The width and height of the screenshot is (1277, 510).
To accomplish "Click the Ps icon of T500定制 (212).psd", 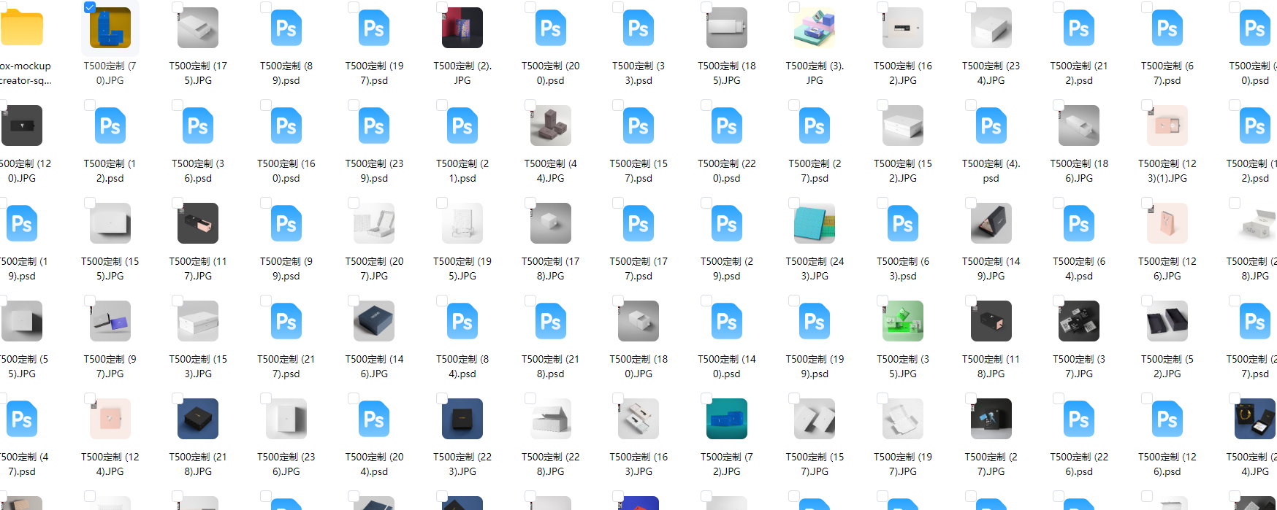I will pyautogui.click(x=1079, y=28).
